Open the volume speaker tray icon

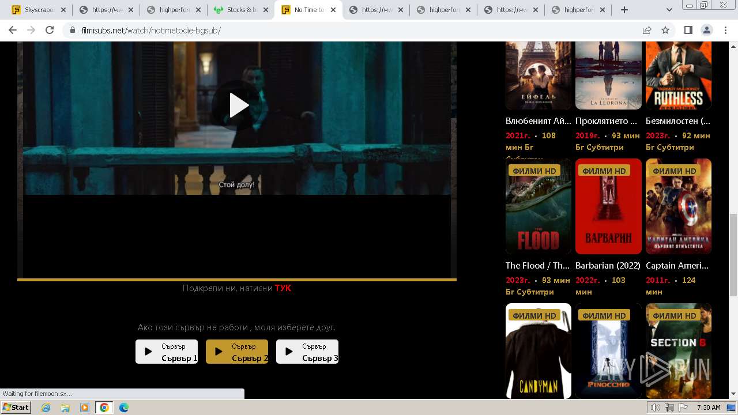pyautogui.click(x=655, y=408)
